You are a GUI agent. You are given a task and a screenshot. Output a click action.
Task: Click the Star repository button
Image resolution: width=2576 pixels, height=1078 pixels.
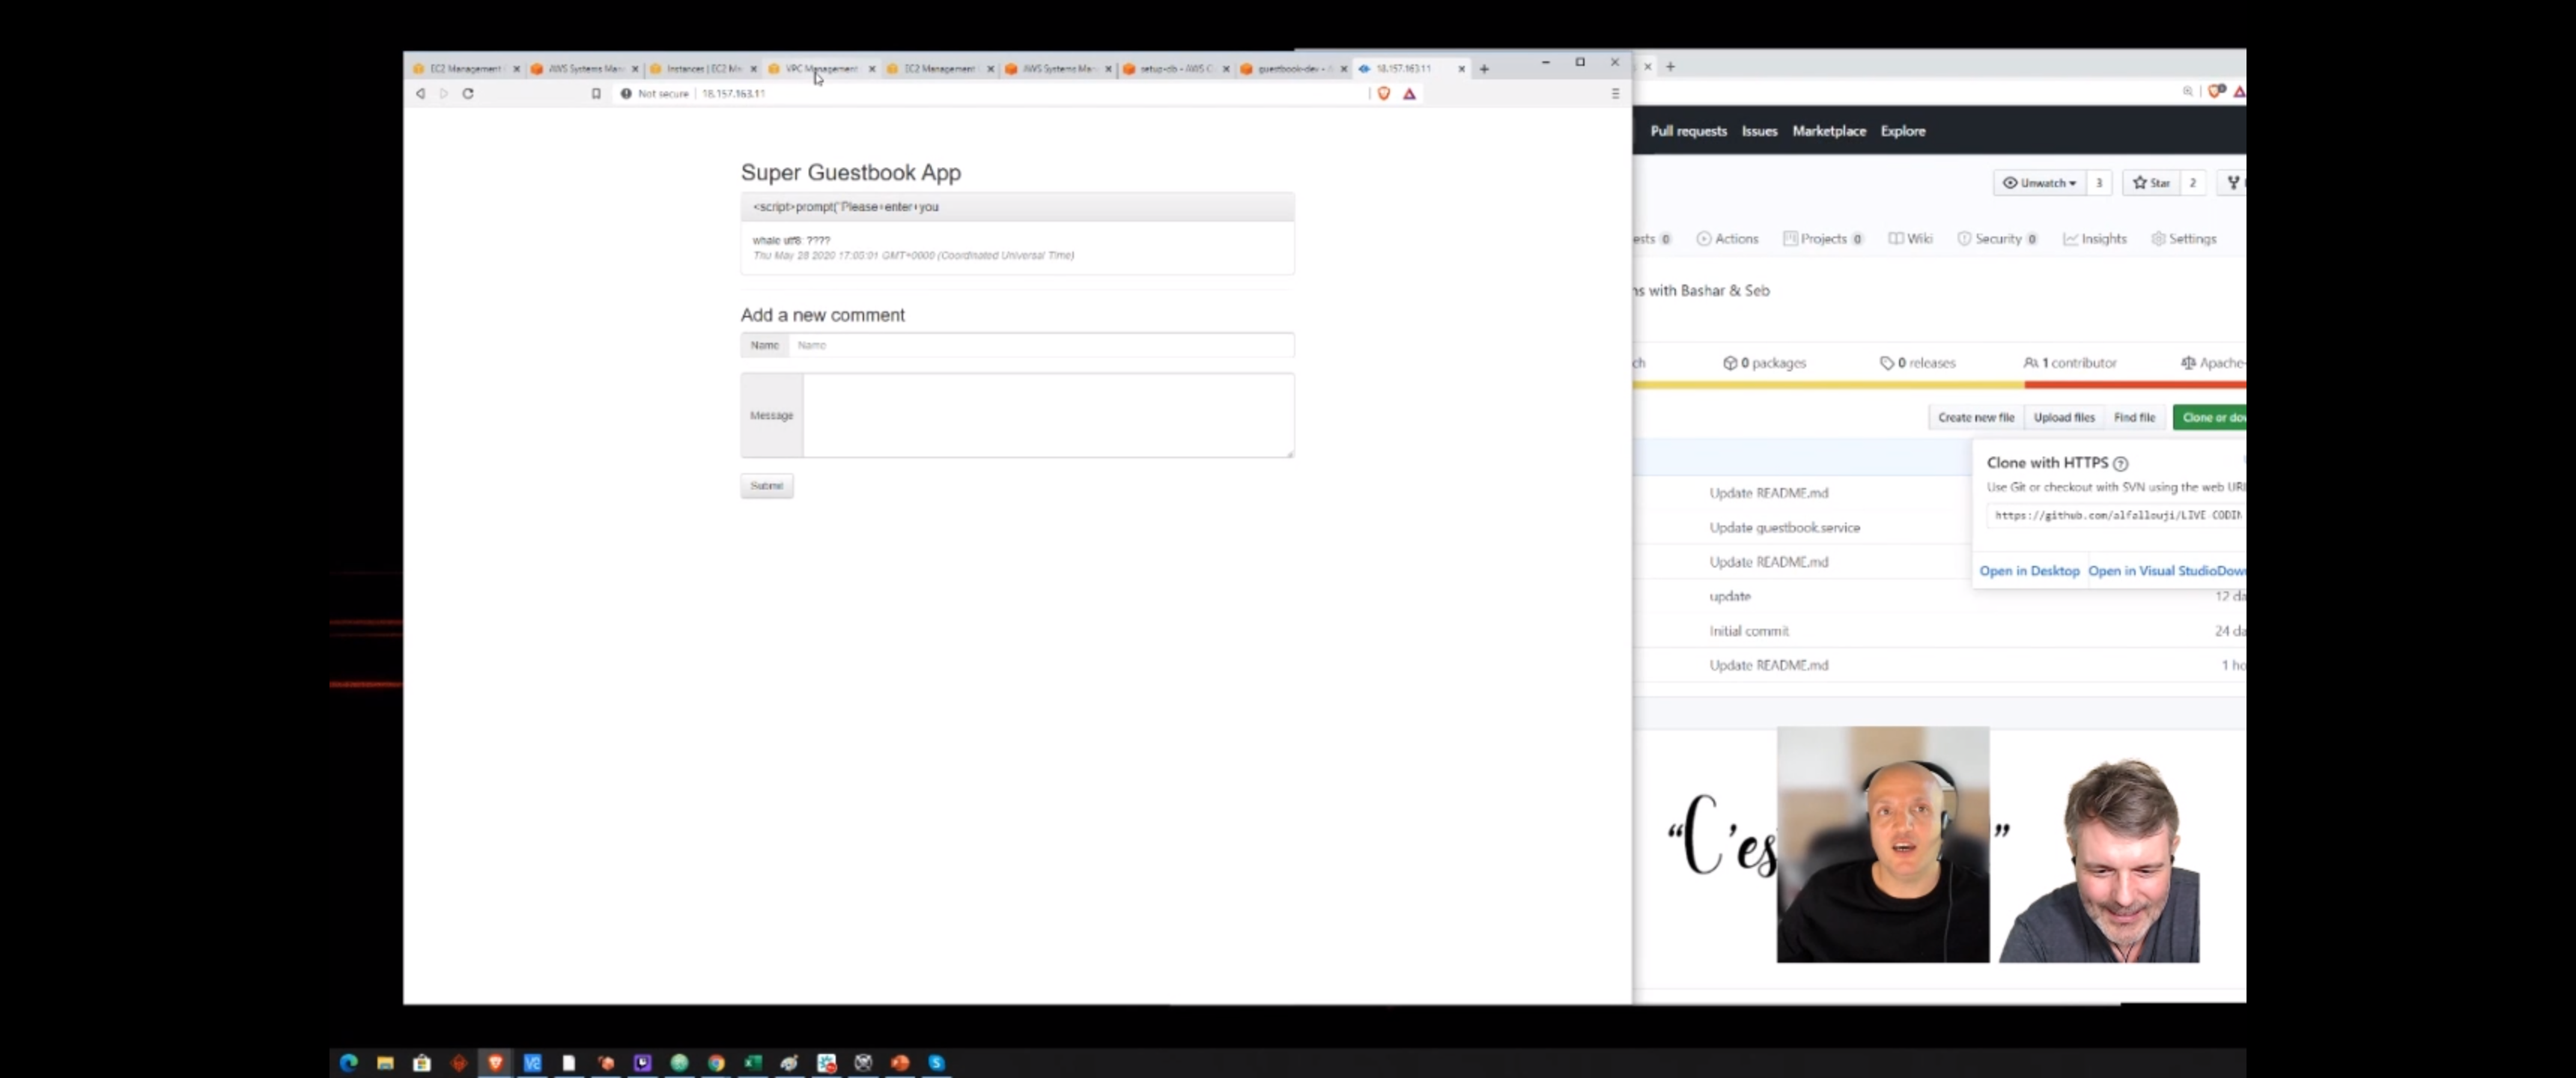(x=2151, y=183)
